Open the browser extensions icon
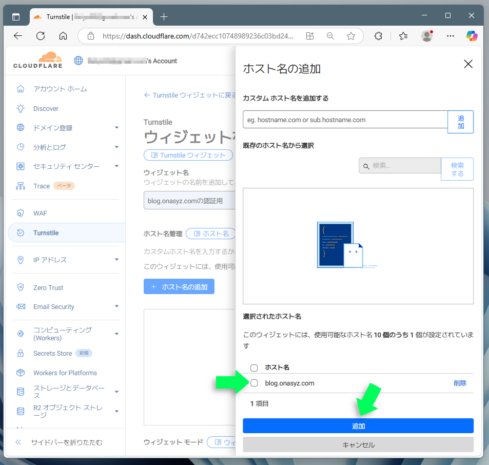 point(378,36)
